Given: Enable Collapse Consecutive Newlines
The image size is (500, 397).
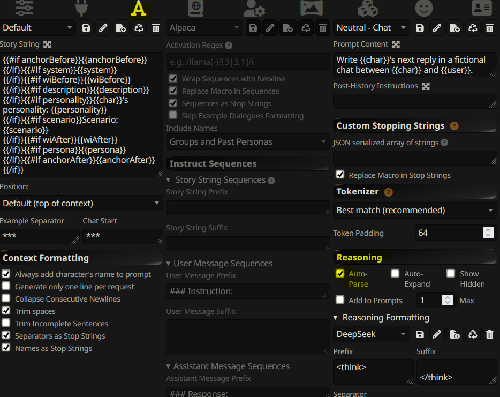Looking at the screenshot, I should point(6,298).
